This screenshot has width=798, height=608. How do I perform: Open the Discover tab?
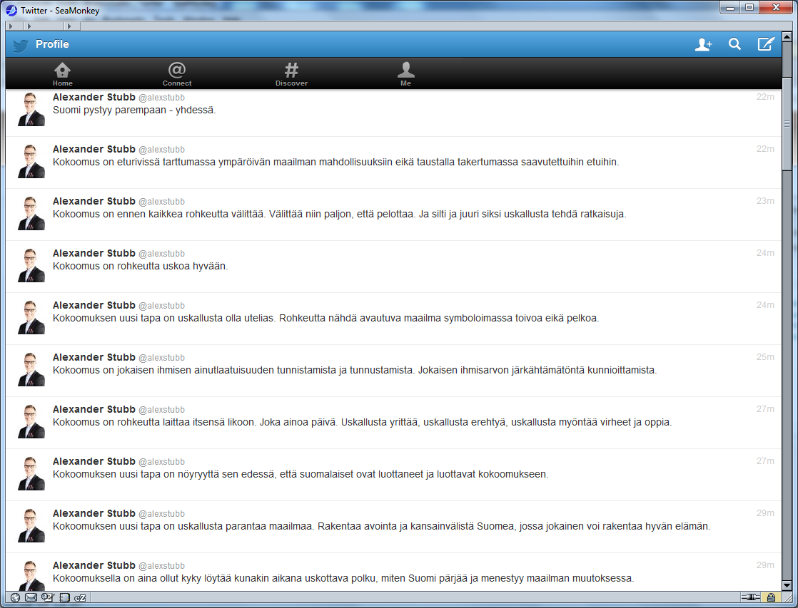point(291,74)
